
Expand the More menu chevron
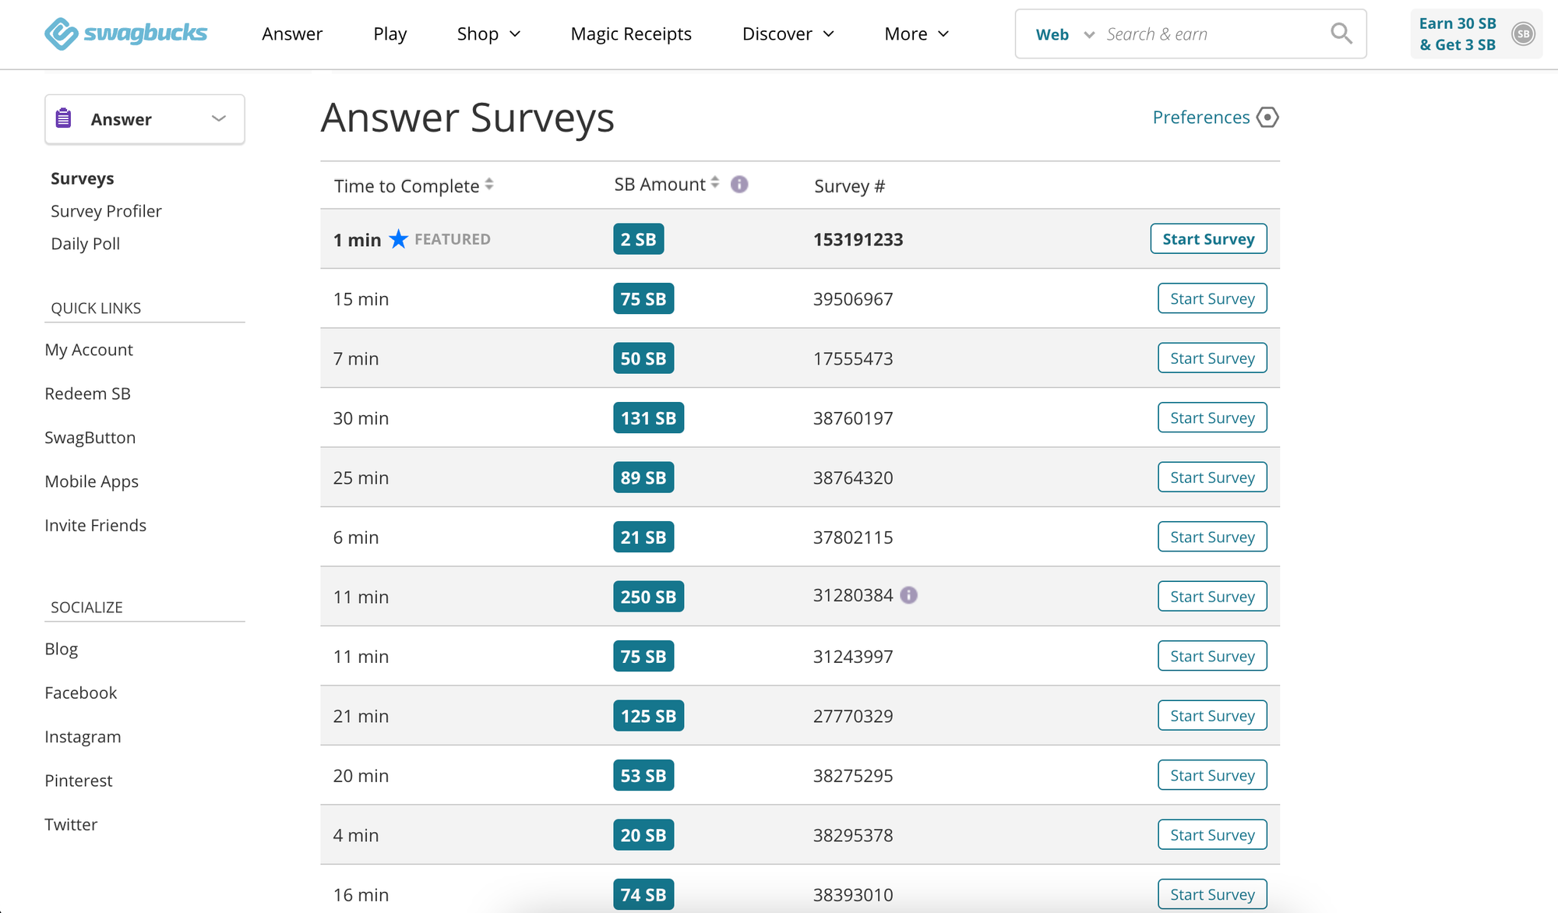pos(943,34)
